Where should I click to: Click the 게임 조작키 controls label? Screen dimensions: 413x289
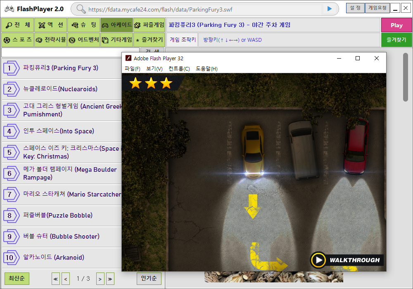pyautogui.click(x=183, y=40)
